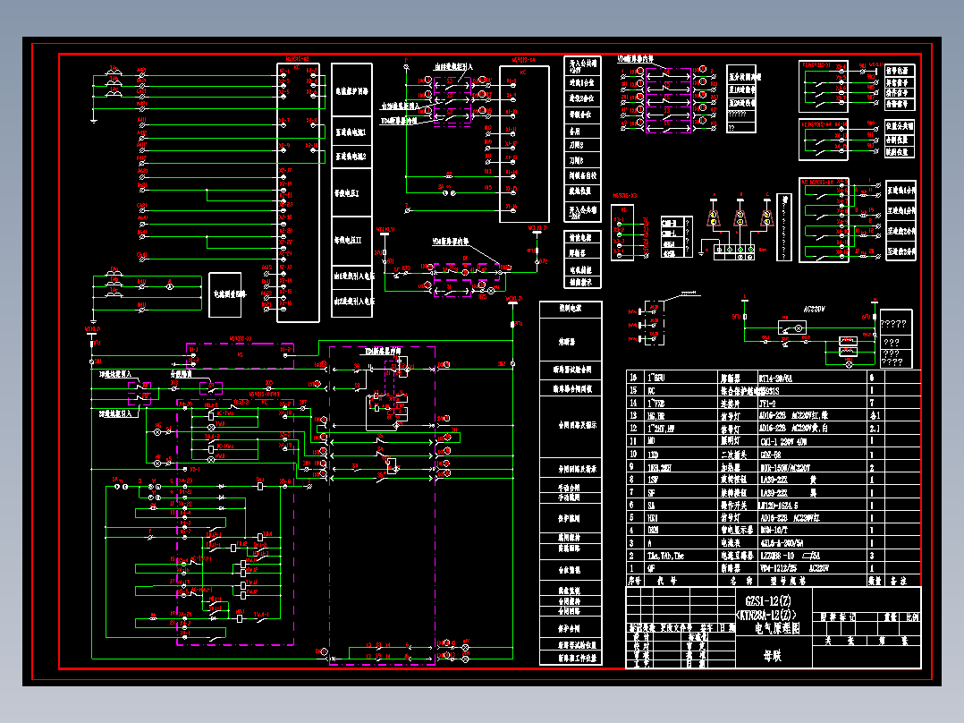Select the <KYN28A-12(Z)> title line

(767, 615)
